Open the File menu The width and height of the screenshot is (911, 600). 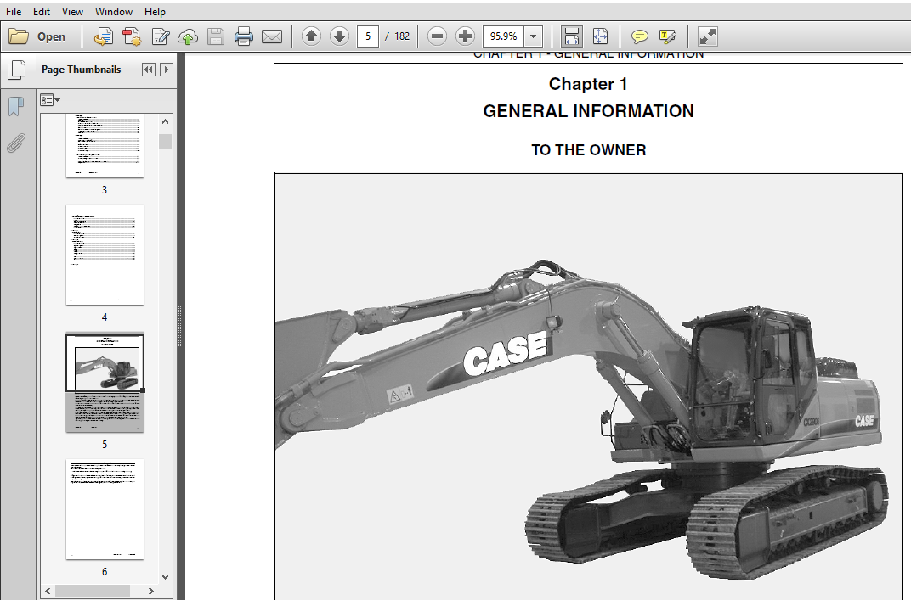tap(14, 12)
